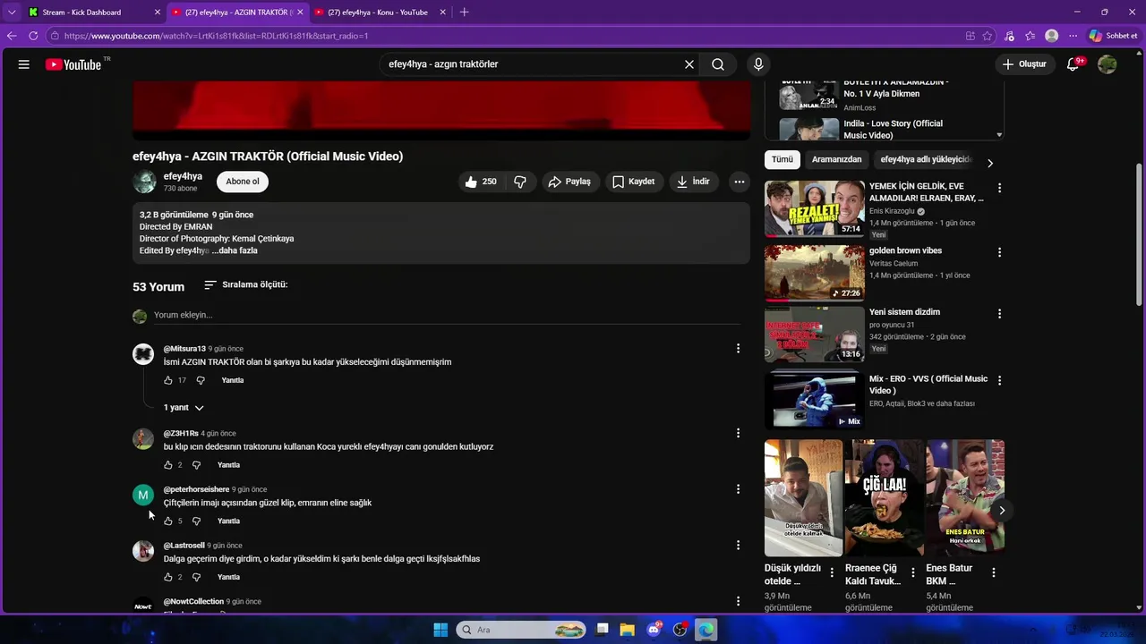Open the efey4hya channel name link

[x=183, y=176]
